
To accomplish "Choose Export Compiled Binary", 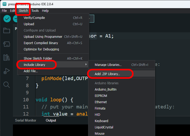I will [53, 43].
